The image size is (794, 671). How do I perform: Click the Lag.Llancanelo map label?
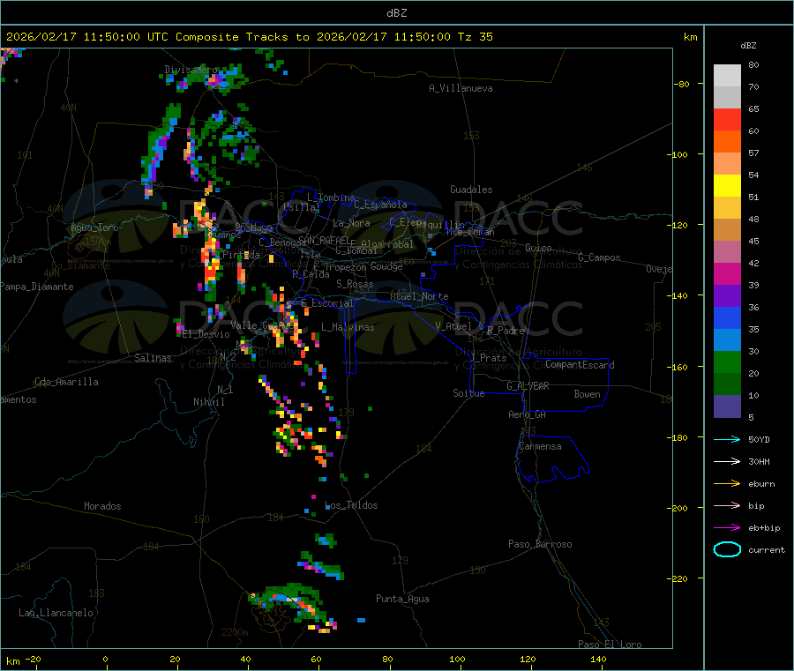pos(56,613)
